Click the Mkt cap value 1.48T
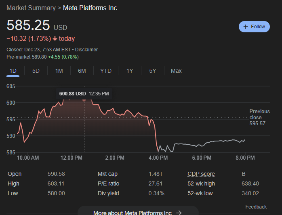 coord(156,174)
